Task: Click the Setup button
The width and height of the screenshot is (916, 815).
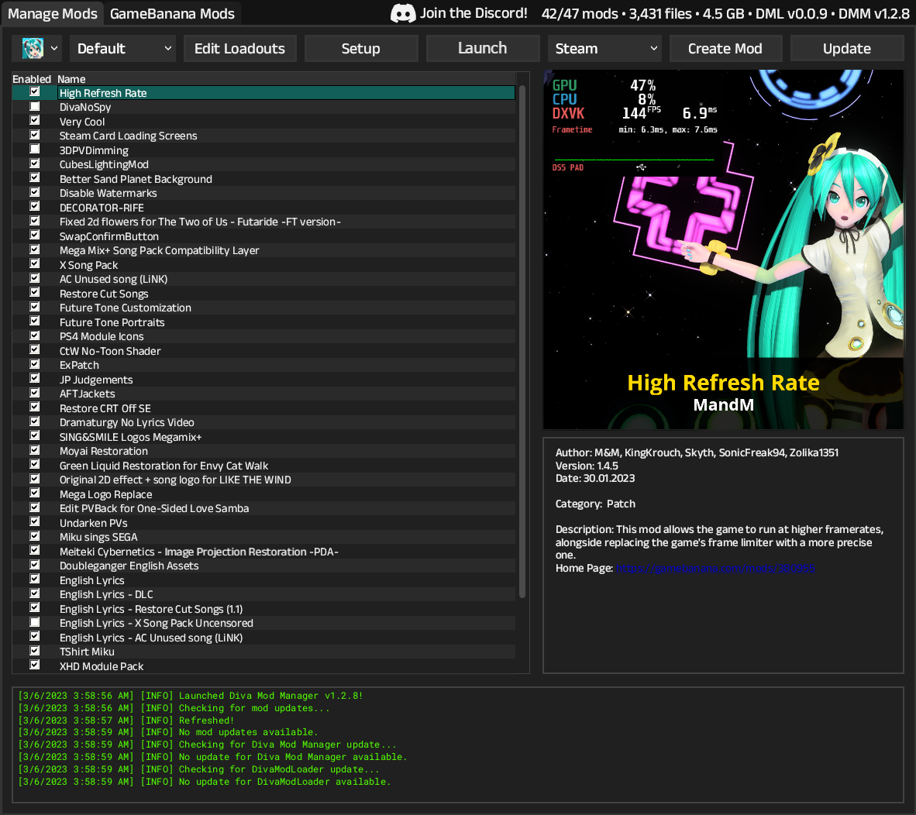Action: [x=361, y=49]
